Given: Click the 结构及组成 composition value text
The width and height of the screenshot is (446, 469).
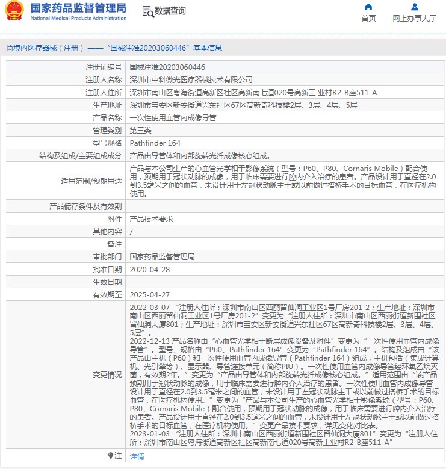Looking at the screenshot, I should click(200, 156).
